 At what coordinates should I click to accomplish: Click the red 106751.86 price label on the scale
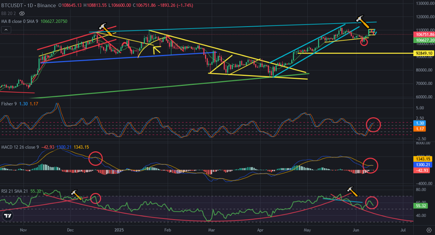coord(424,35)
